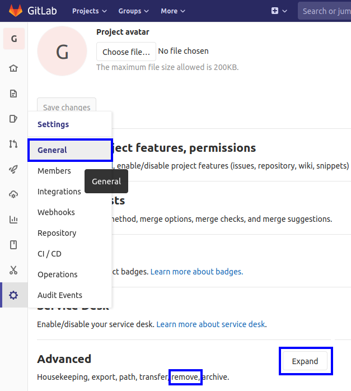The width and height of the screenshot is (351, 391).
Task: Open Project overview home icon
Action: tap(13, 68)
